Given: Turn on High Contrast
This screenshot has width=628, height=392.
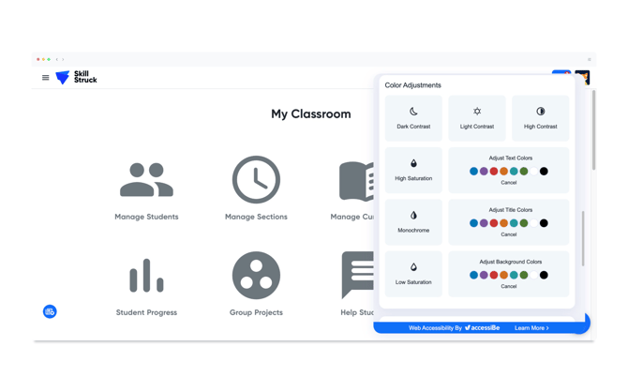Looking at the screenshot, I should (540, 118).
